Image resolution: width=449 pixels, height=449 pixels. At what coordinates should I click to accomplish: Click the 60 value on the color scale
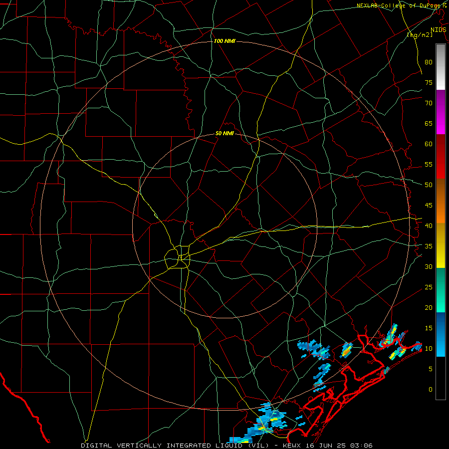pos(429,144)
